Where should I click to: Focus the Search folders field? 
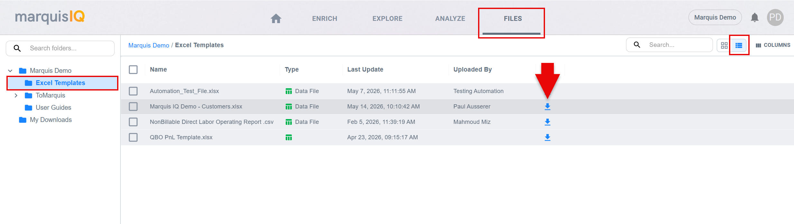pos(60,48)
